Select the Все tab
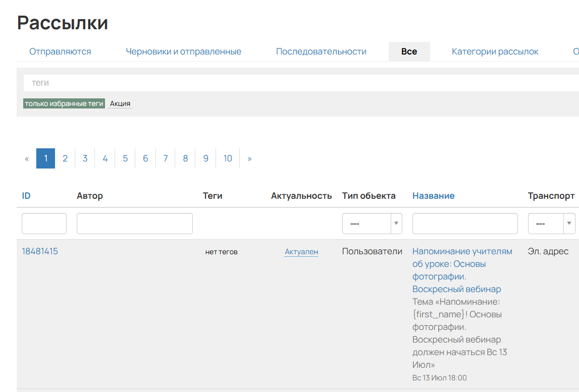The height and width of the screenshot is (392, 579). (x=409, y=51)
